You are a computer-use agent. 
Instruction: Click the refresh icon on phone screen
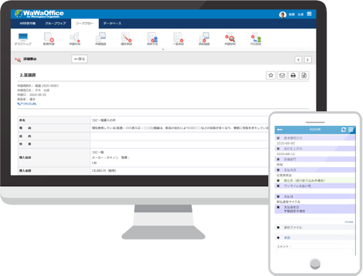click(x=343, y=129)
